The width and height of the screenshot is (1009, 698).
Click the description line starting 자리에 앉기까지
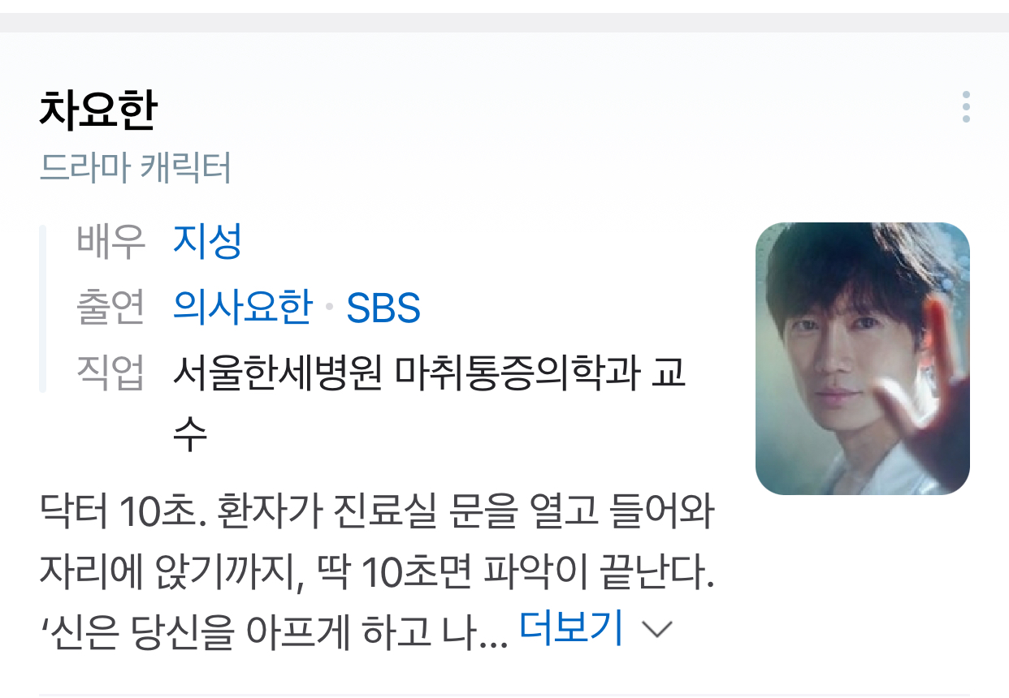click(376, 573)
